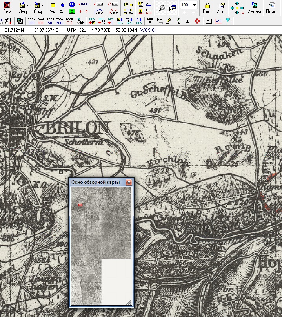Click the Wpt waypoint placement button
This screenshot has width=282, height=317.
point(53,7)
